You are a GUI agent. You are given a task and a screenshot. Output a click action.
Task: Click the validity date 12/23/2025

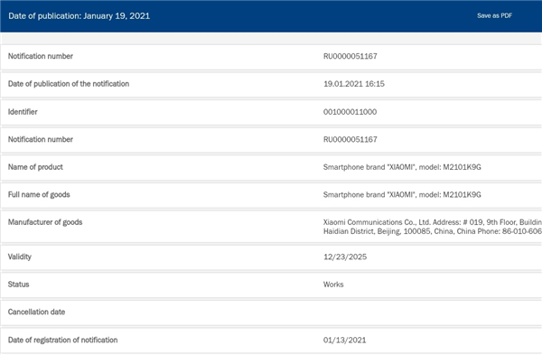[345, 257]
